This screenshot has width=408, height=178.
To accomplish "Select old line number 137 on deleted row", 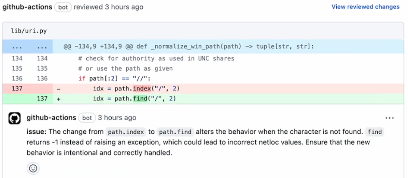I will (17, 89).
